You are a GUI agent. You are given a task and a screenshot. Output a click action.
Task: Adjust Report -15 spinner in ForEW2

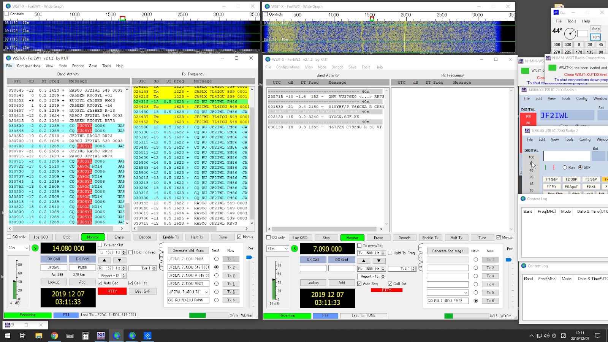[383, 277]
